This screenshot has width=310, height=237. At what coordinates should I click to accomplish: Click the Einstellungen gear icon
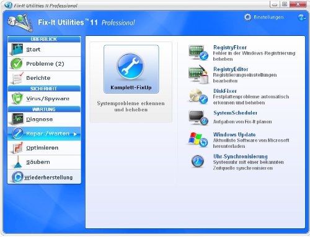(247, 17)
